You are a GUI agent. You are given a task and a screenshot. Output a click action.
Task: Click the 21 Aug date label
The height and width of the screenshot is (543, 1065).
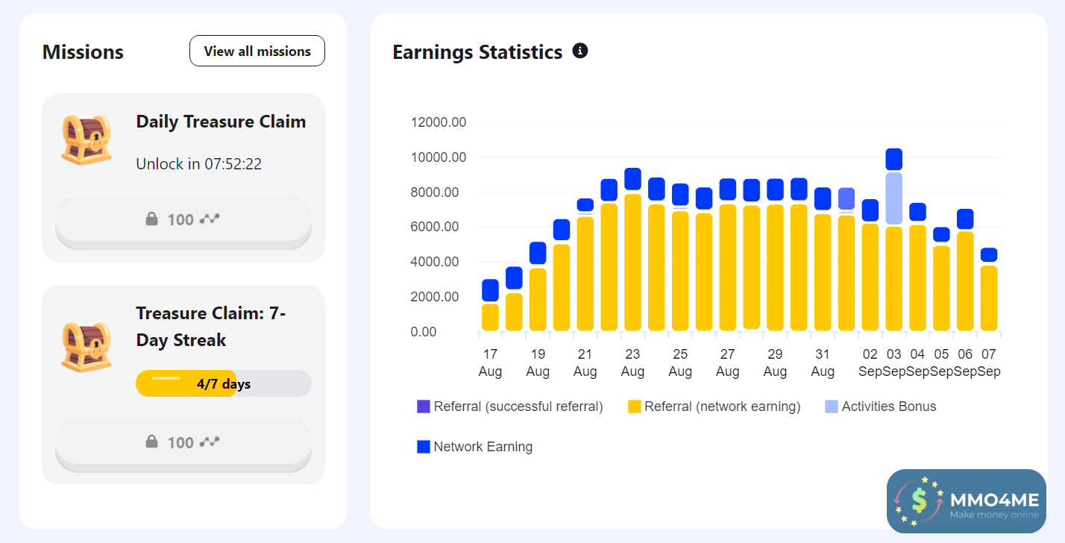point(585,362)
